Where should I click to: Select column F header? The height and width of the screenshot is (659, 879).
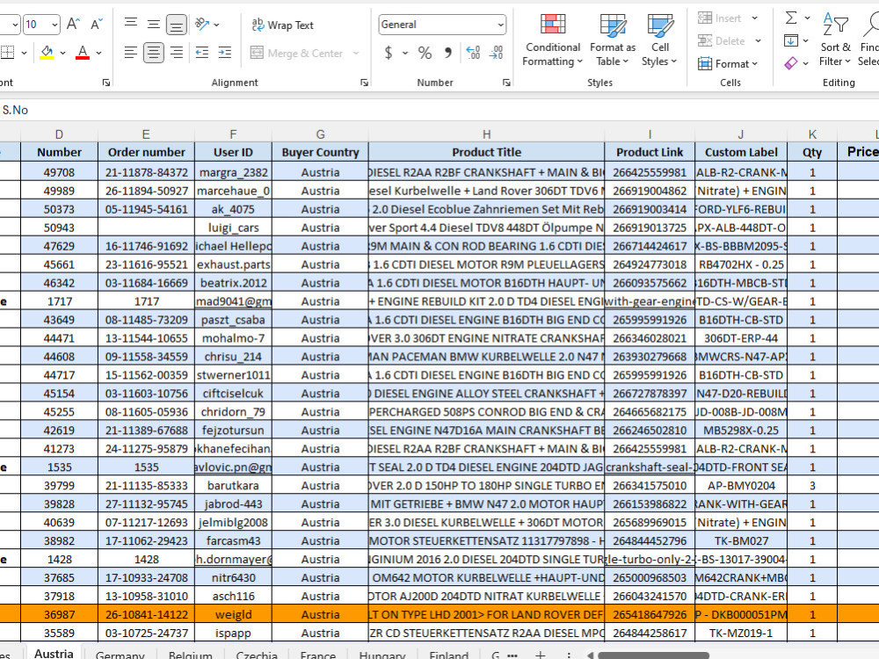233,134
